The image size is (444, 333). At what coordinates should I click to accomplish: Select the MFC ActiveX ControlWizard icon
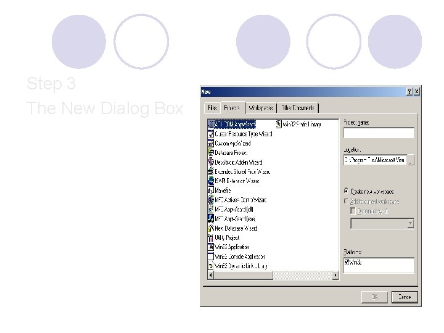click(x=211, y=200)
